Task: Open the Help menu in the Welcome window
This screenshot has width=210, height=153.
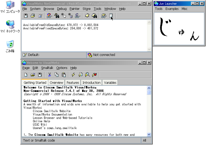Action: point(73,68)
